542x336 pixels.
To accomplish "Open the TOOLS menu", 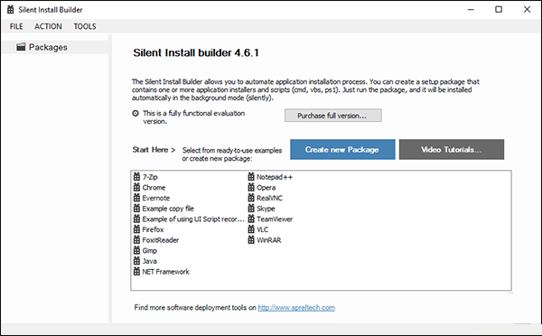I will [85, 26].
